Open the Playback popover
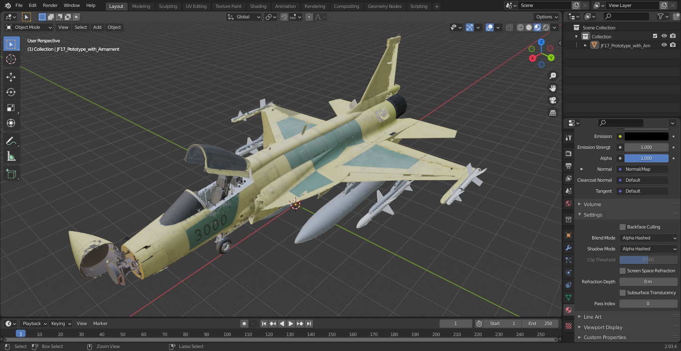Image resolution: width=681 pixels, height=351 pixels. click(34, 324)
